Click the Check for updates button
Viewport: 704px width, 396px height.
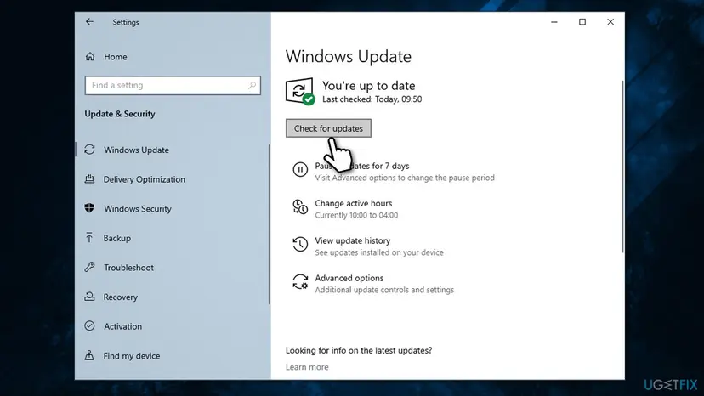pyautogui.click(x=328, y=128)
